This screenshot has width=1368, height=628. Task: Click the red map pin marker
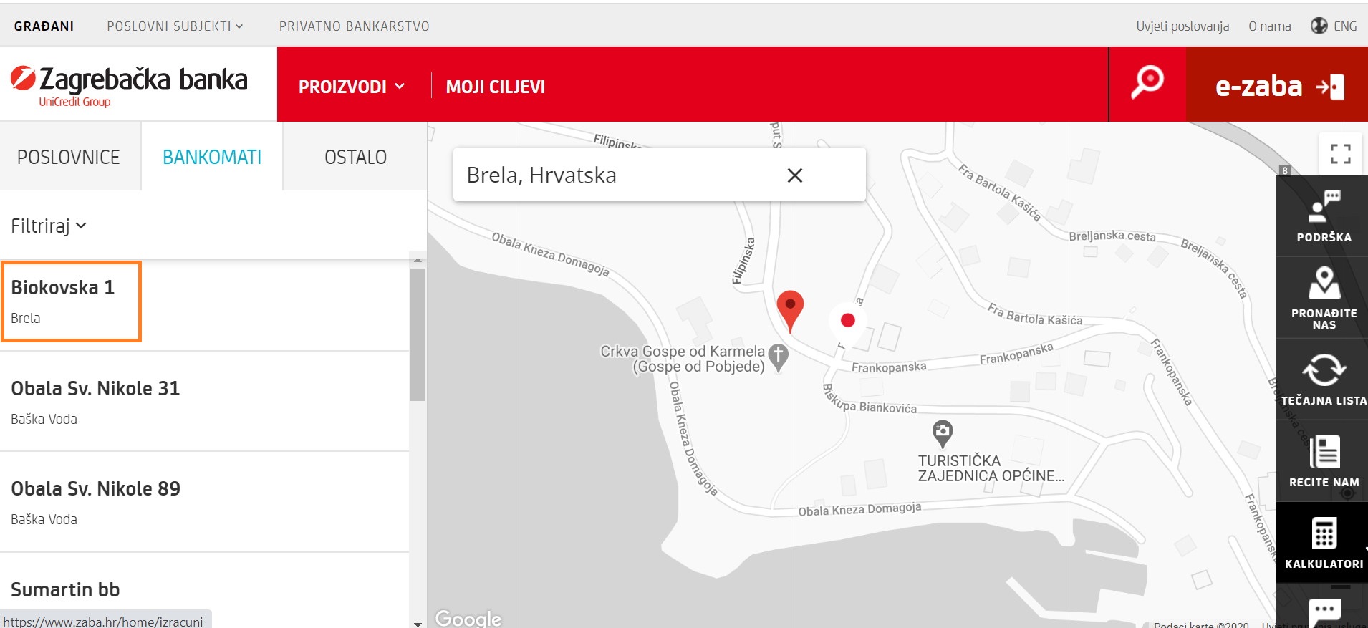[790, 308]
